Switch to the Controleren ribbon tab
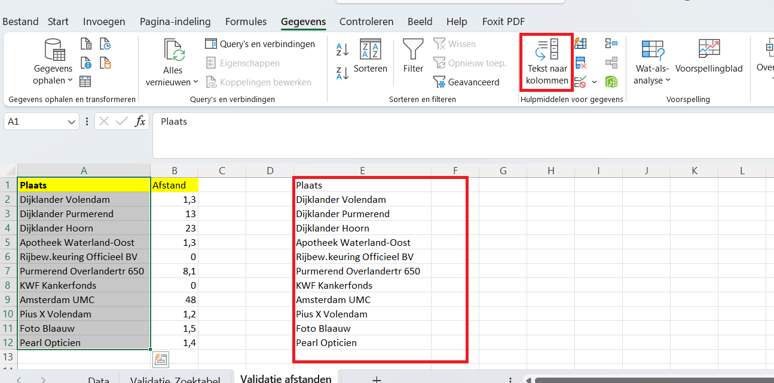The width and height of the screenshot is (774, 383). (x=366, y=21)
